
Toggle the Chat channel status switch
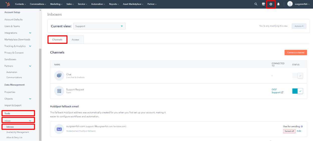coord(298,76)
